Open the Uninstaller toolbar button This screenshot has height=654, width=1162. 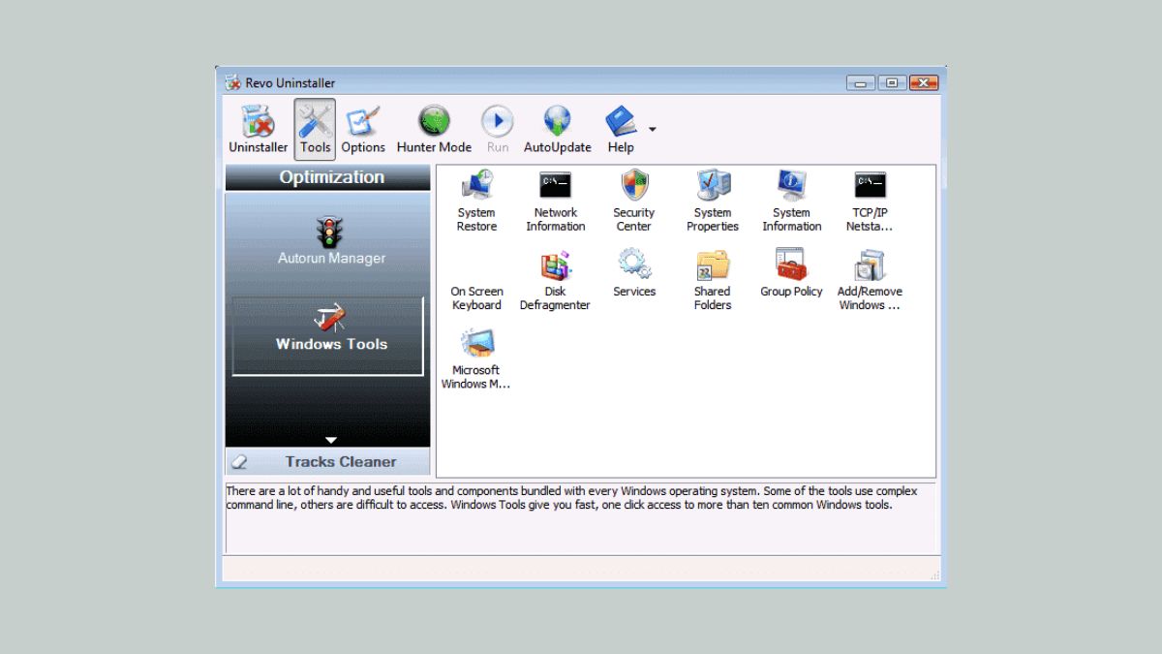pyautogui.click(x=258, y=130)
